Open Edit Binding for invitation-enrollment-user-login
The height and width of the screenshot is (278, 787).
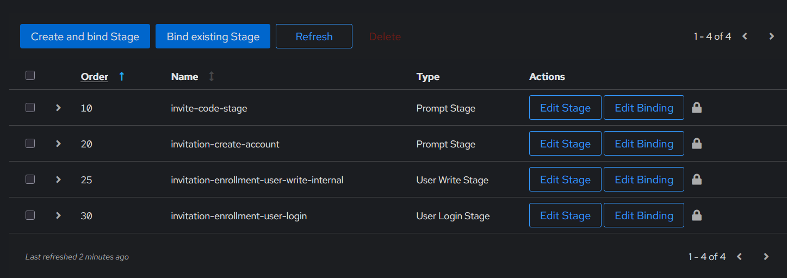click(643, 215)
